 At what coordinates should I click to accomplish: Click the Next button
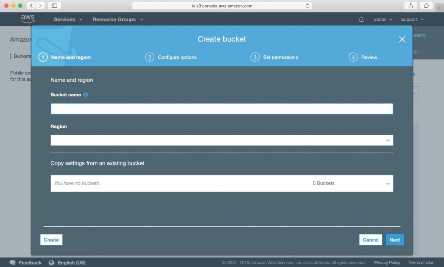click(395, 240)
